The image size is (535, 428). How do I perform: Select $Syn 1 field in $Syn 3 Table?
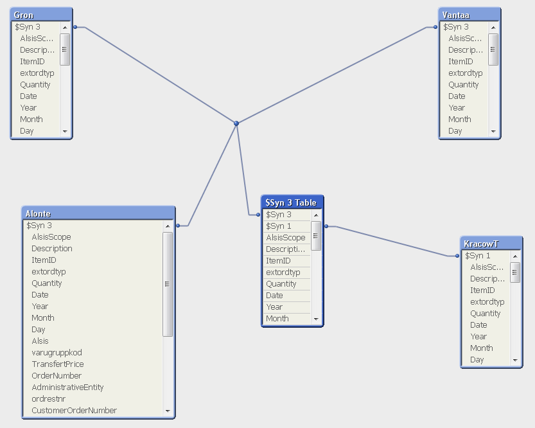(287, 226)
